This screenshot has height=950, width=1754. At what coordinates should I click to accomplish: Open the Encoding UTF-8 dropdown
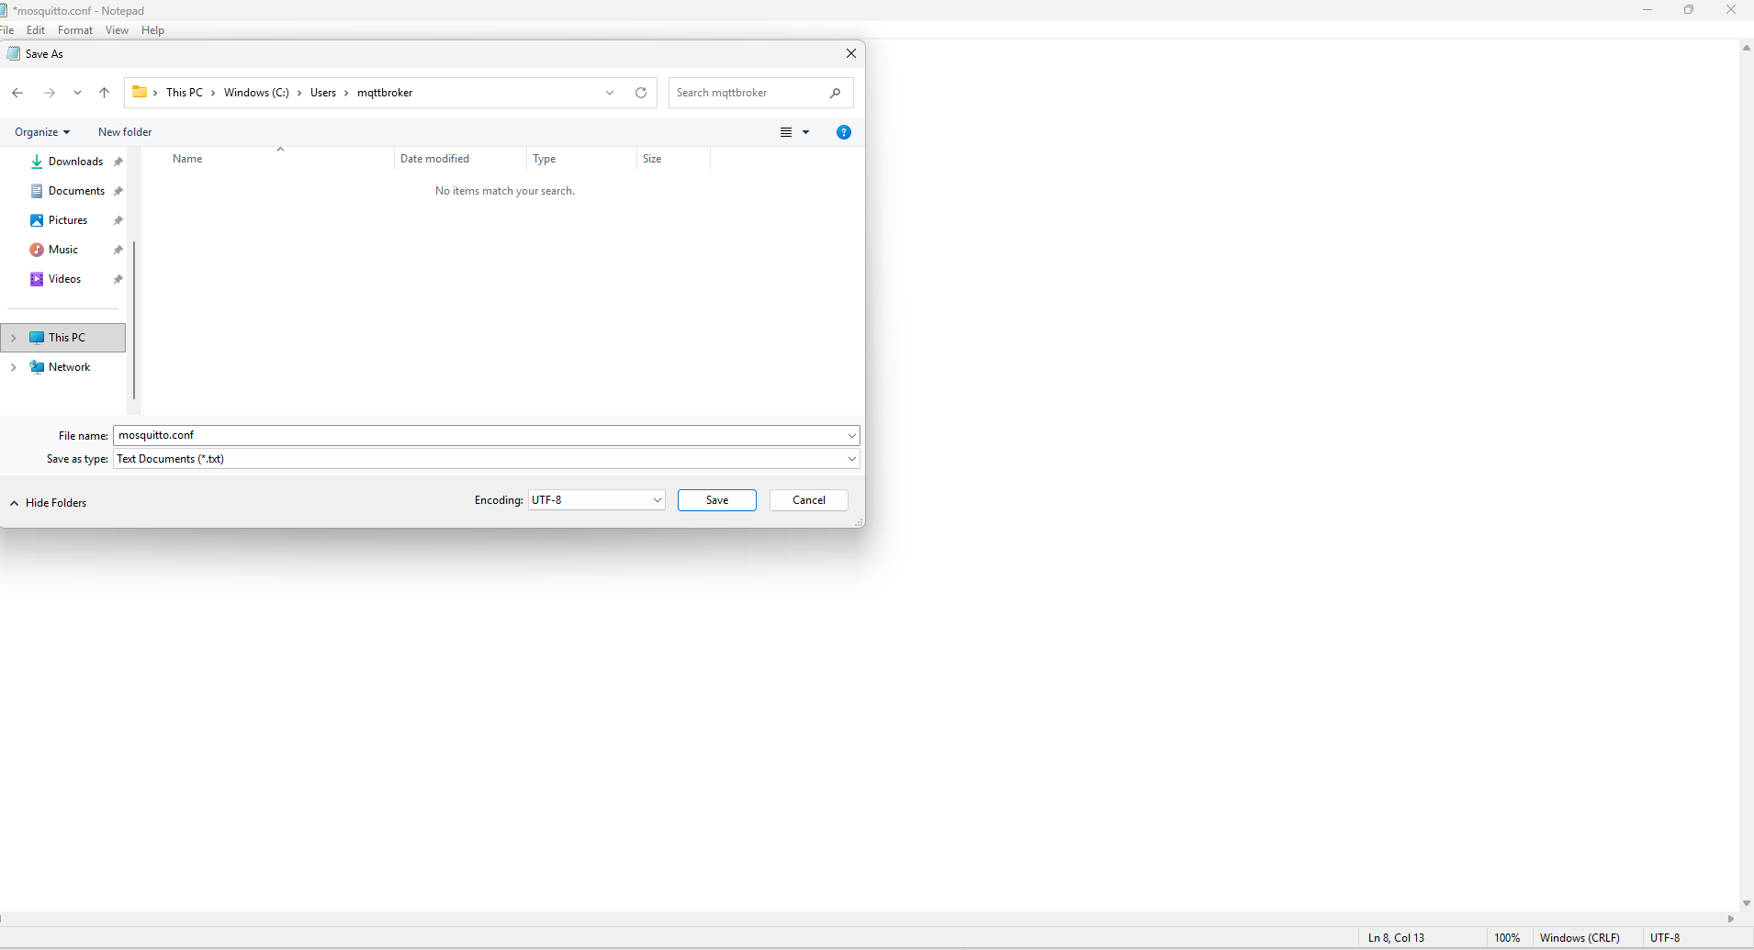coord(596,500)
